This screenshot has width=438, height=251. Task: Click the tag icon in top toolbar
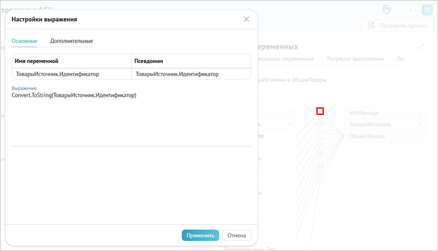tap(386, 10)
